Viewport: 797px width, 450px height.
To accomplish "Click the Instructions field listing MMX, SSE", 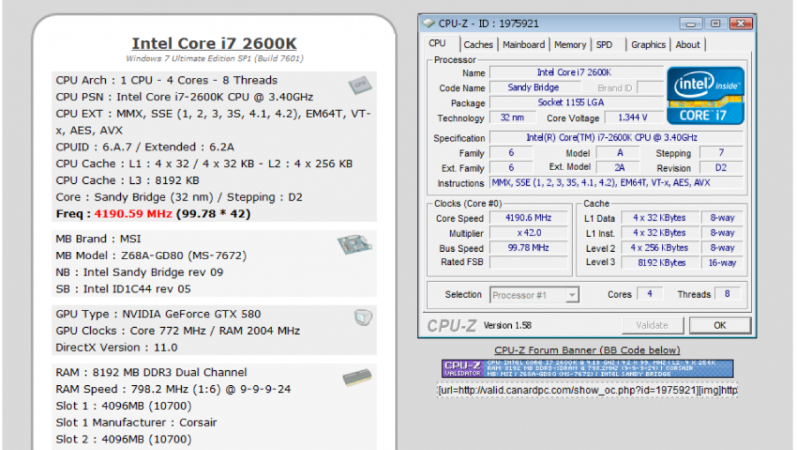I will (616, 183).
